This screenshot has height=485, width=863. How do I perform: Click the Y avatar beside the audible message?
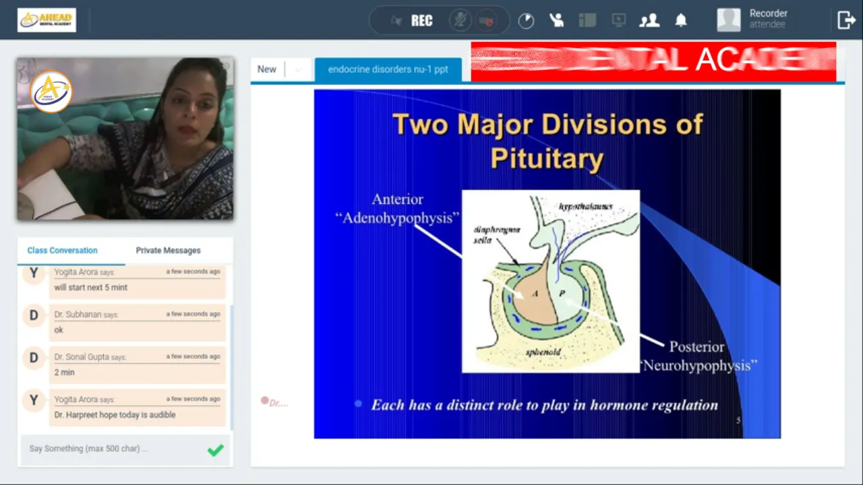click(34, 400)
